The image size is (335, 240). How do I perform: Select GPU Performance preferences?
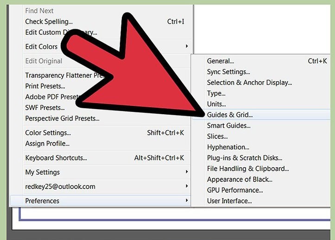pos(235,190)
